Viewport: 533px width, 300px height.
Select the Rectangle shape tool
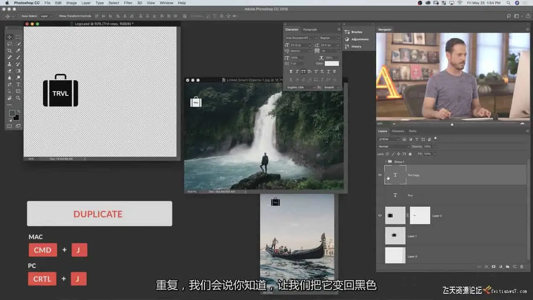click(18, 91)
